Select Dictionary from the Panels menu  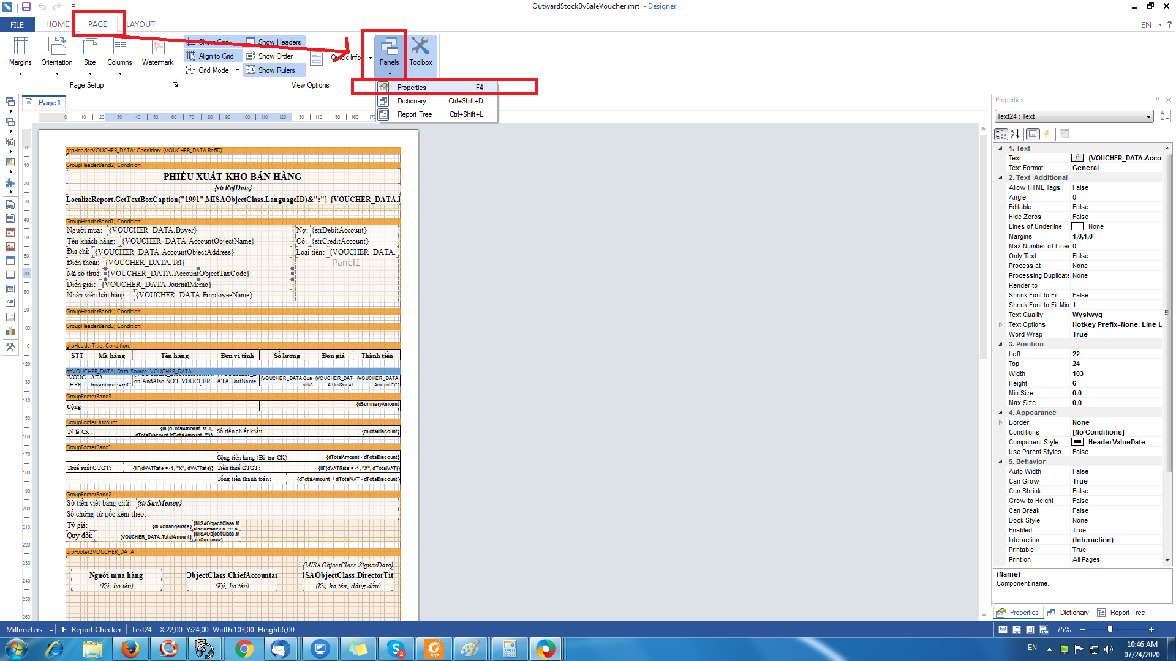[x=412, y=101]
